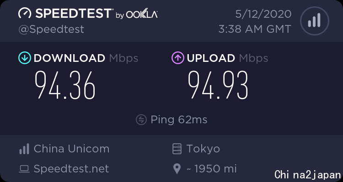Viewport: 343px width, 182px height.
Task: Click the cyan download arrow icon
Action: point(25,58)
